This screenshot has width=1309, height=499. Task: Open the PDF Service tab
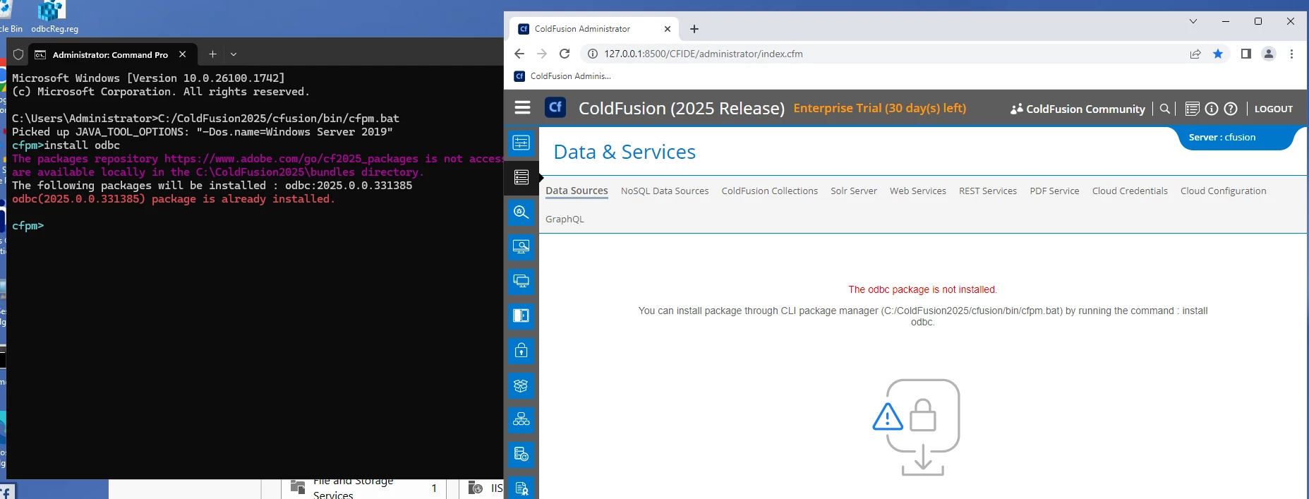coord(1054,191)
